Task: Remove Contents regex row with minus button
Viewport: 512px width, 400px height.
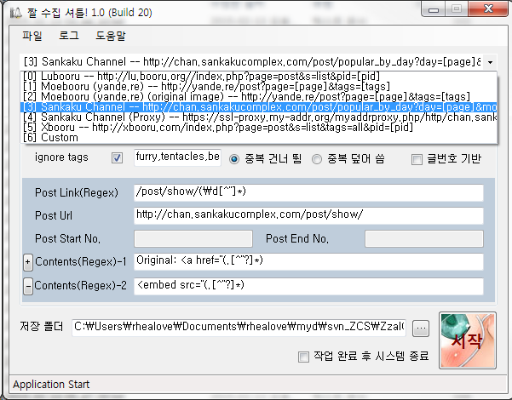Action: coord(28,286)
